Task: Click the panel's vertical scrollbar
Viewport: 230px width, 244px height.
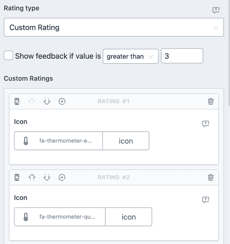Action: click(229, 53)
